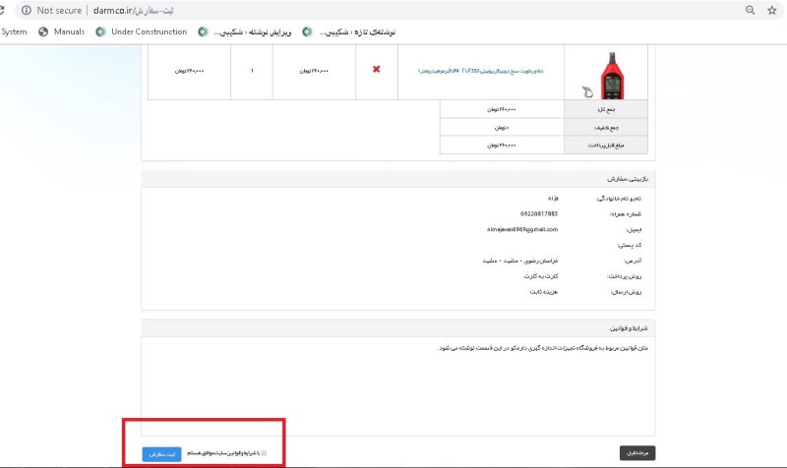Click the Under Construnction bookmark icon
This screenshot has width=787, height=468.
coord(100,31)
